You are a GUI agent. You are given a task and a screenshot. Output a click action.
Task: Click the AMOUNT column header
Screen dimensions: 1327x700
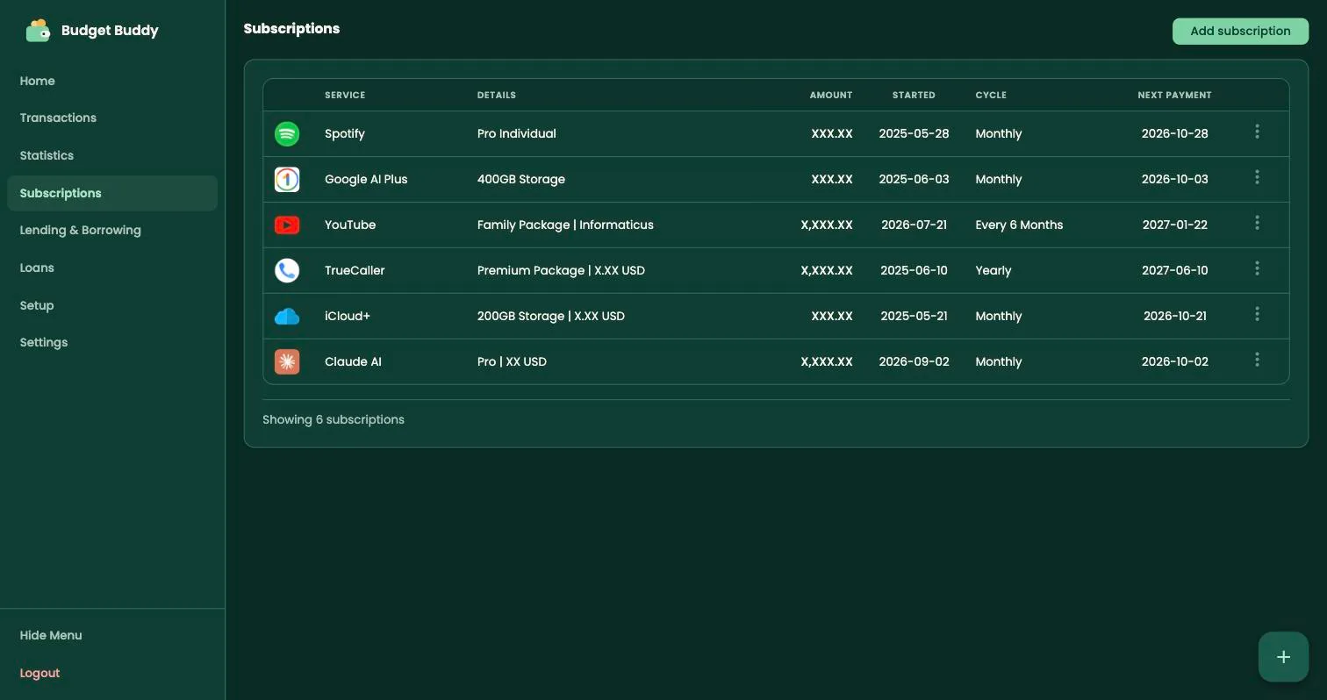click(x=831, y=95)
